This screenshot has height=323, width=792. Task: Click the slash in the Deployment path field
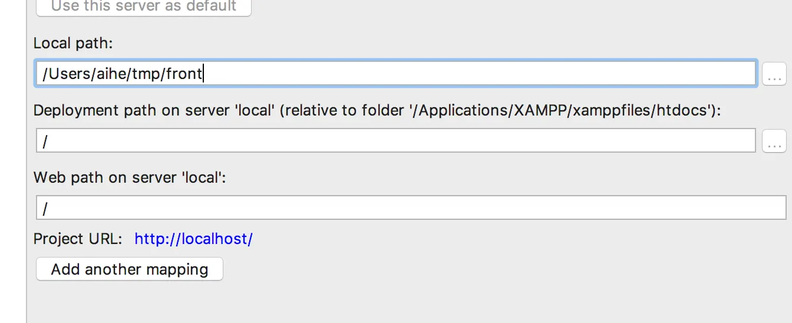point(45,141)
